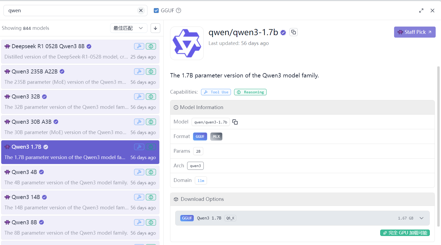Click the Model Information section header

(302, 107)
